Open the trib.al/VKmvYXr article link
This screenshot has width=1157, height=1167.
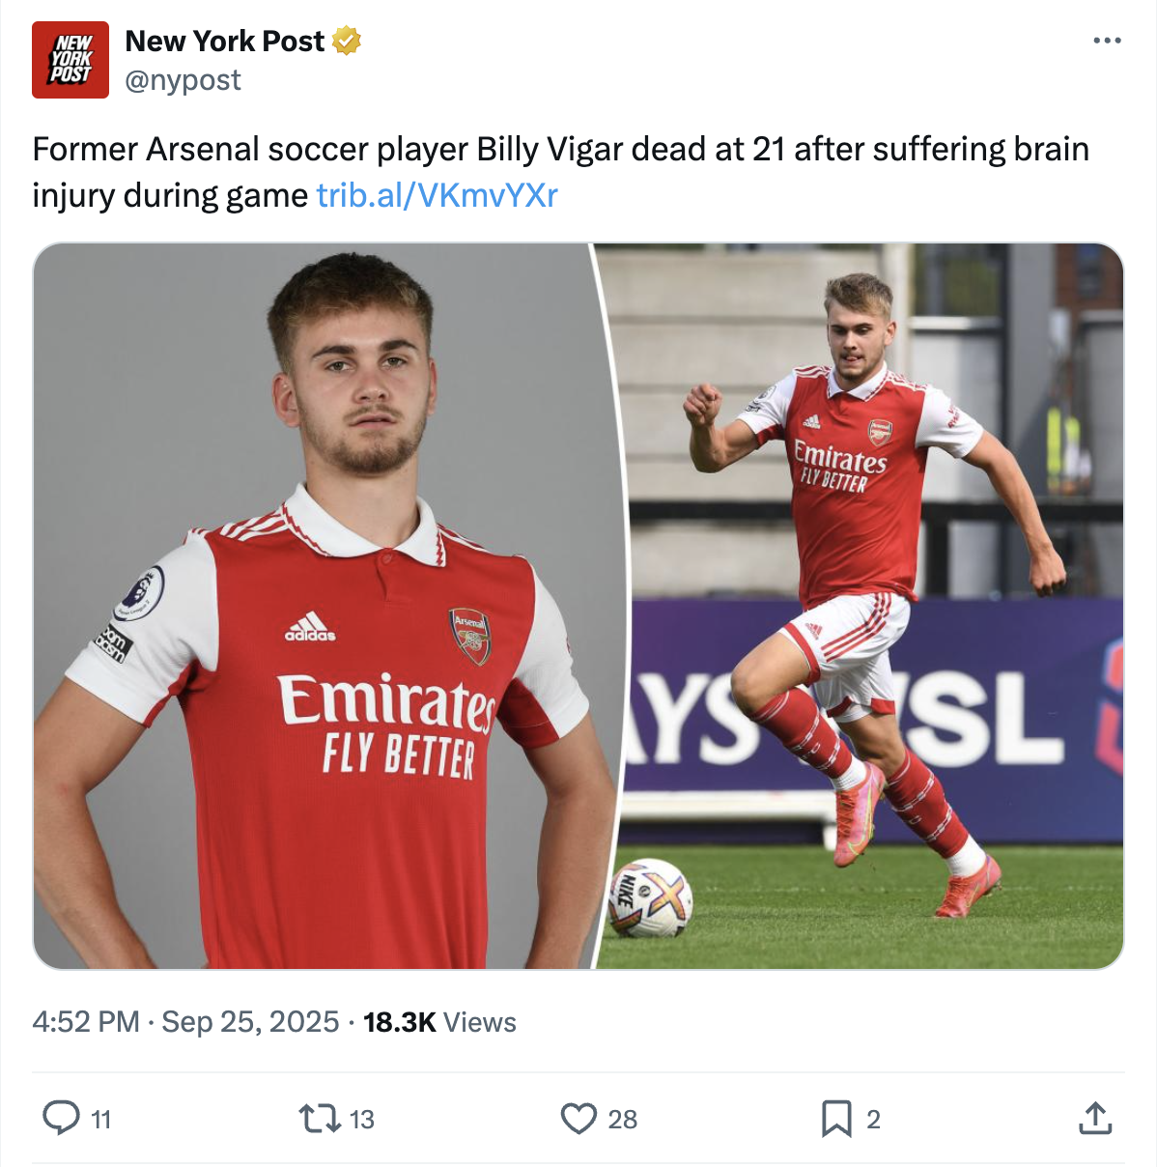click(437, 195)
